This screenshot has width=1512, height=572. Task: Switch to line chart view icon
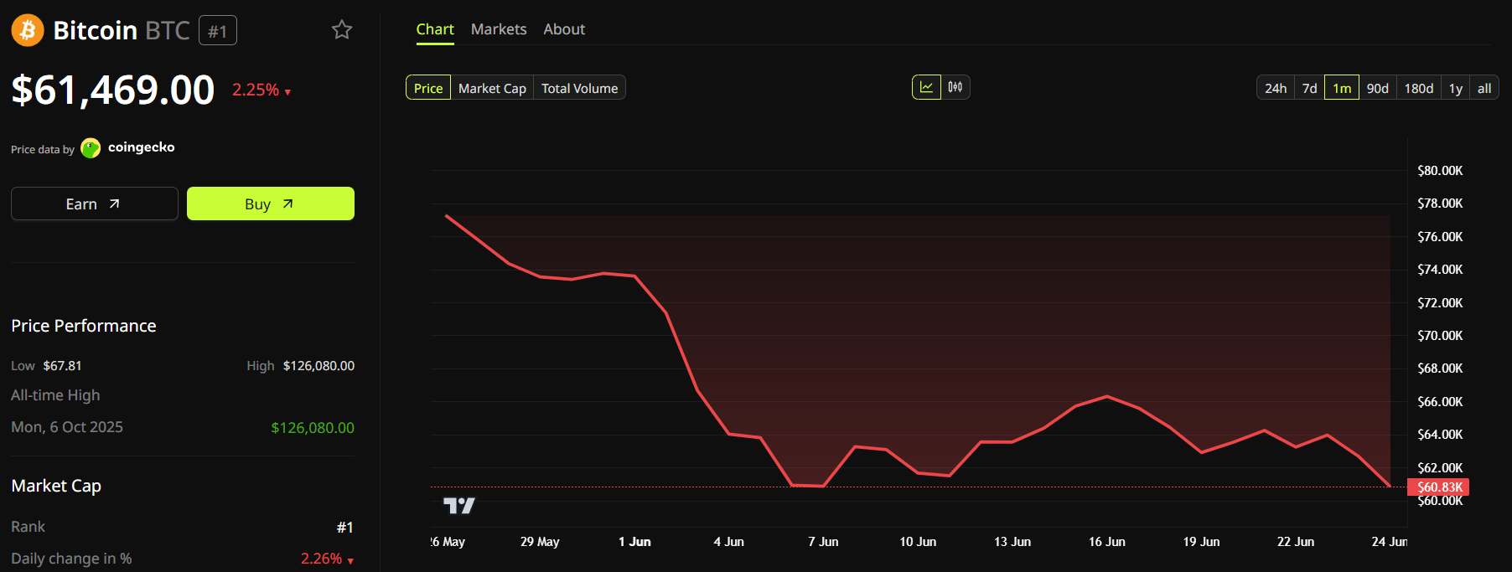click(x=926, y=87)
